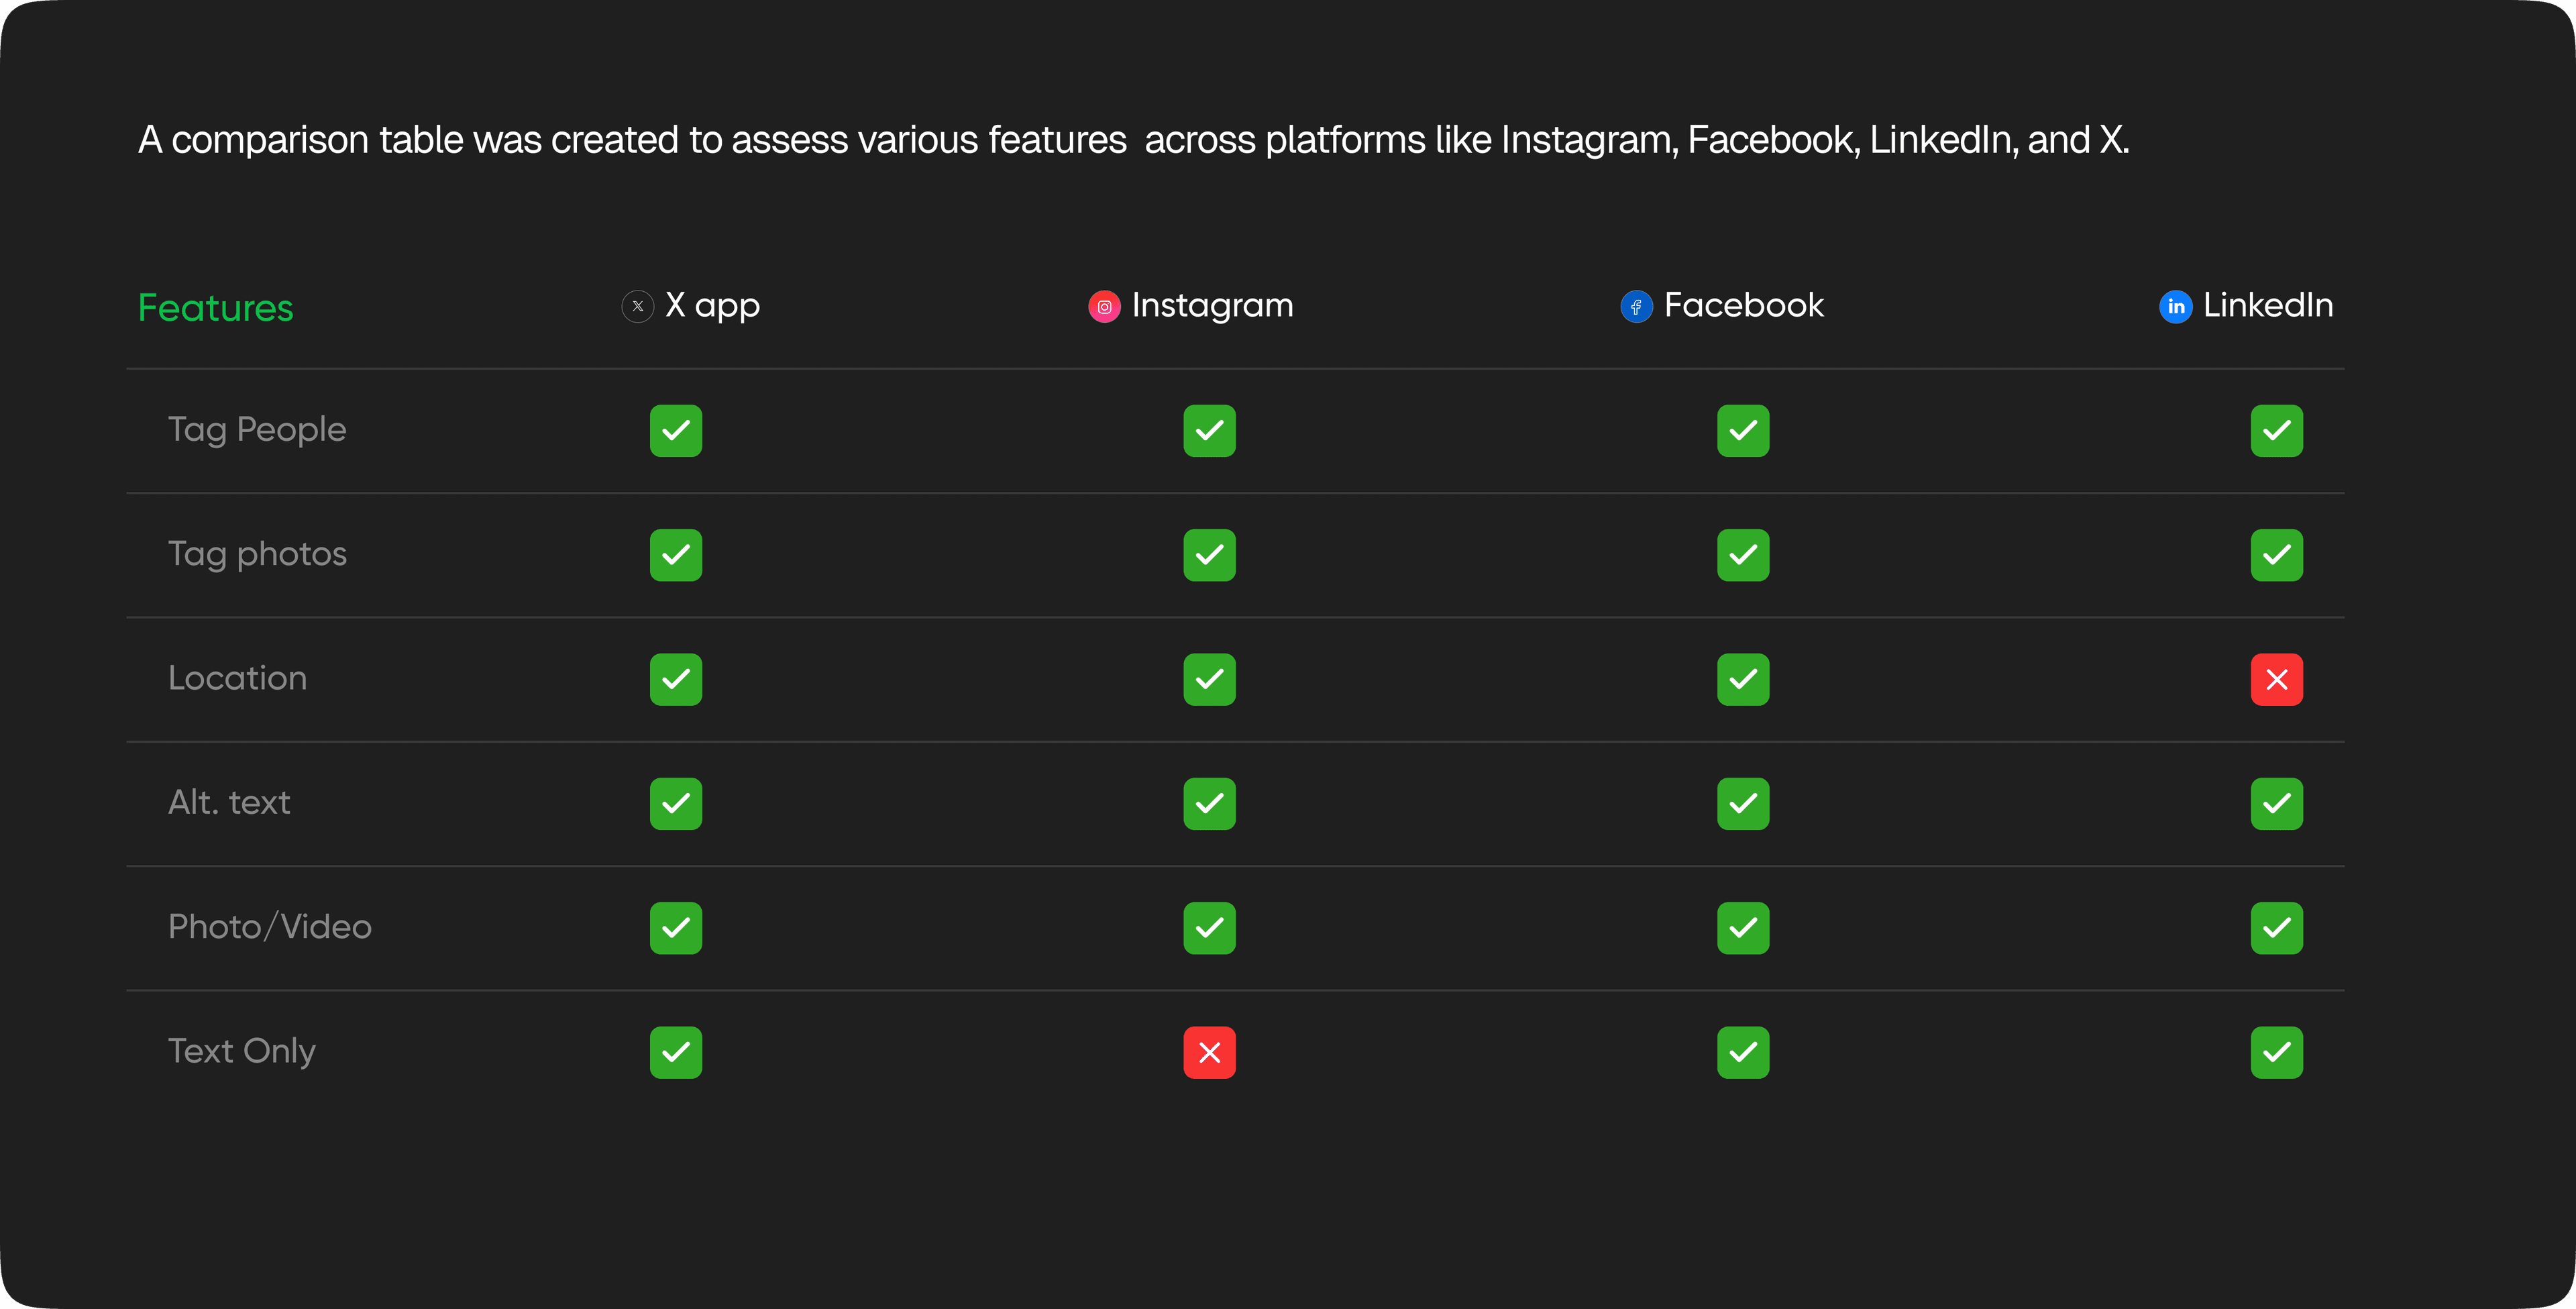
Task: Click the Photo/Video row label
Action: [x=270, y=927]
